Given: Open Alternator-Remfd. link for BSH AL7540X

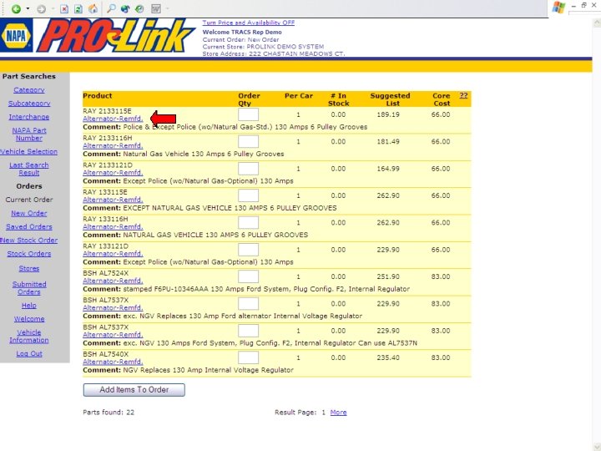Looking at the screenshot, I should (x=113, y=362).
